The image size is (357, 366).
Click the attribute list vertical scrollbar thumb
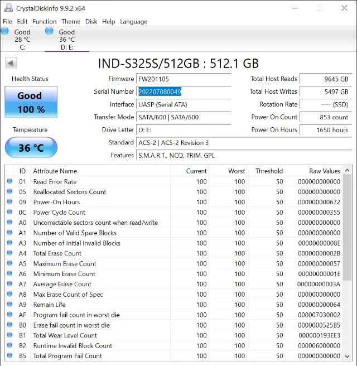pyautogui.click(x=347, y=228)
